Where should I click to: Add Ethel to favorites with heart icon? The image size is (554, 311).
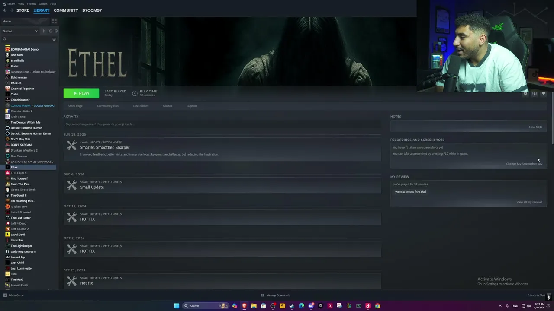(x=544, y=94)
